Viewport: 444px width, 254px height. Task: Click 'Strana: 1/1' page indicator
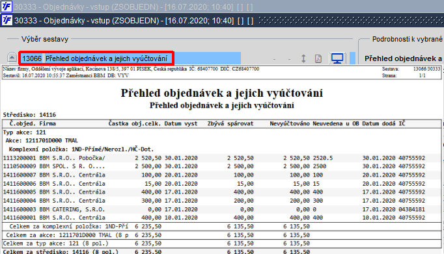404,76
